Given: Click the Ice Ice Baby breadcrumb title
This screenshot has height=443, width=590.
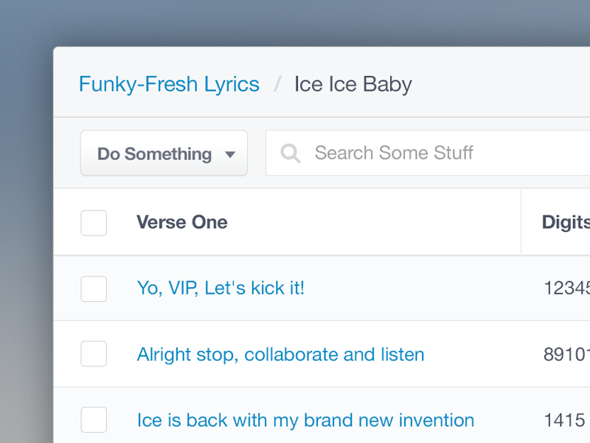Looking at the screenshot, I should [x=353, y=84].
